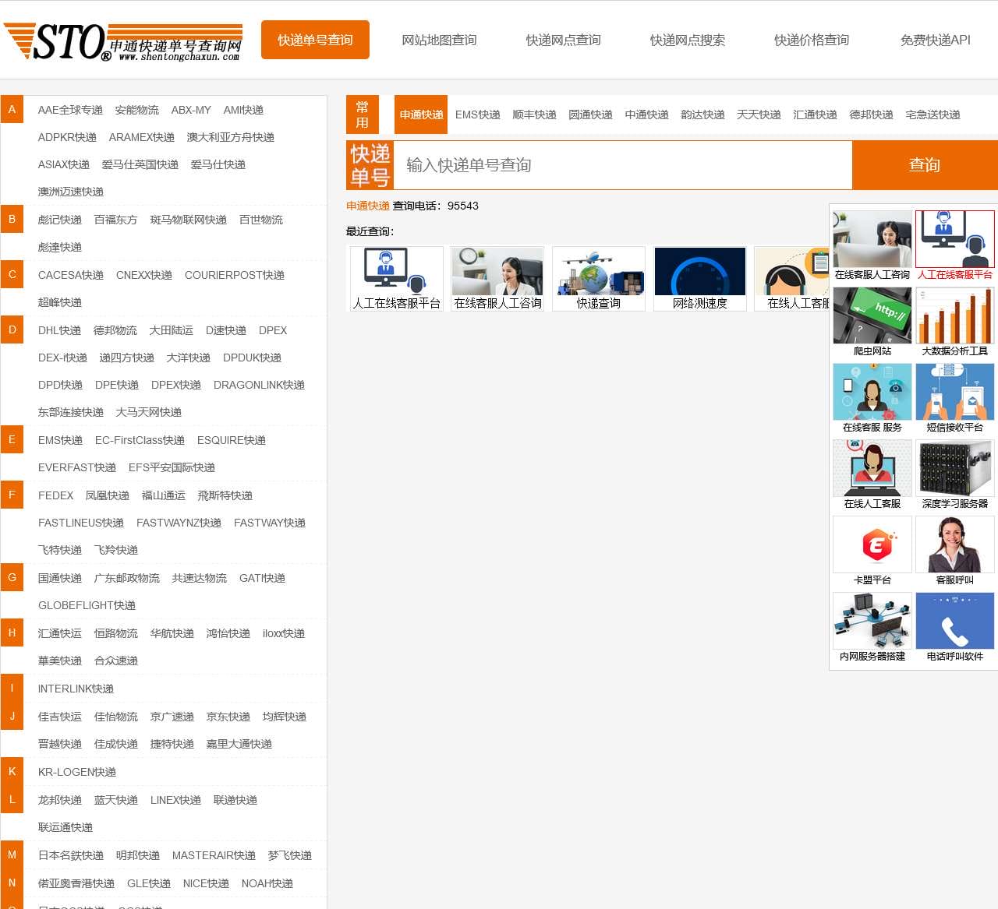This screenshot has width=998, height=909.
Task: Select the 快递单号查询 tab
Action: 315,40
